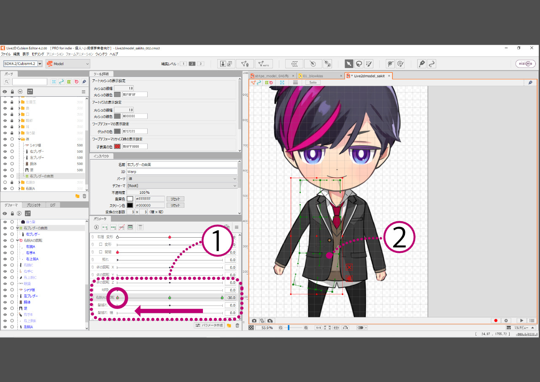Image resolution: width=540 pixels, height=382 pixels.
Task: Filter Parts panel by warp deformers
Action: point(69,81)
